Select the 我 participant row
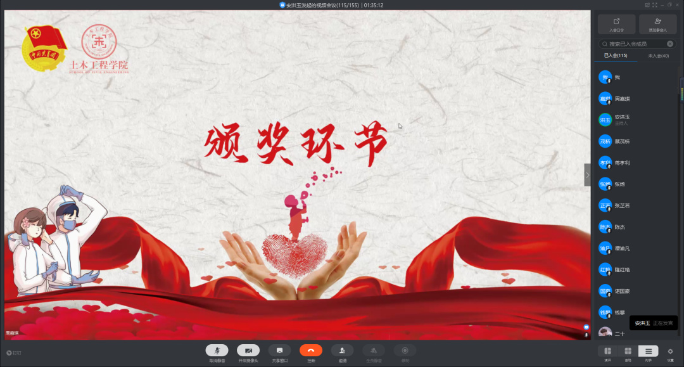Image resolution: width=684 pixels, height=367 pixels. point(637,77)
